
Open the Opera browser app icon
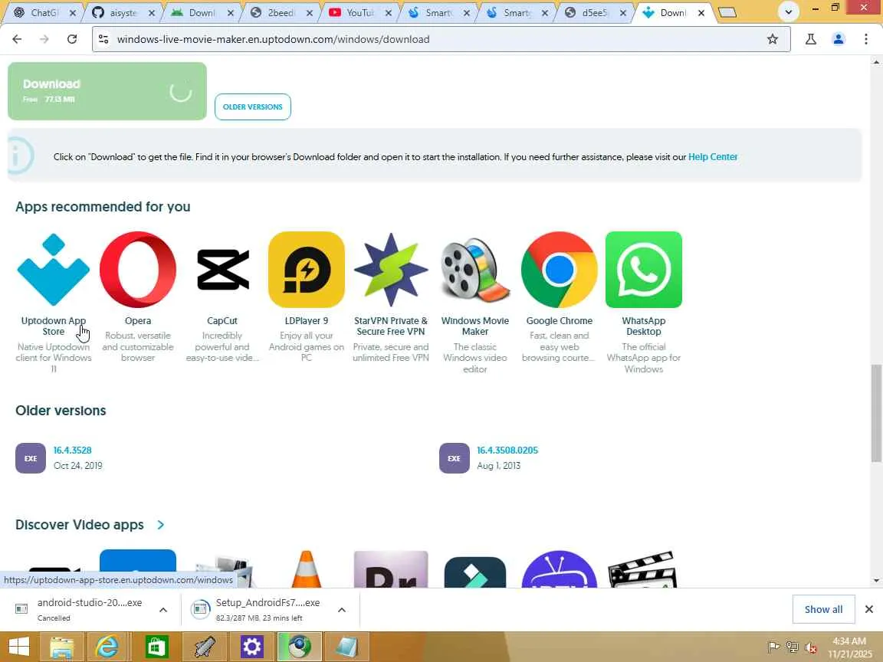pos(138,270)
